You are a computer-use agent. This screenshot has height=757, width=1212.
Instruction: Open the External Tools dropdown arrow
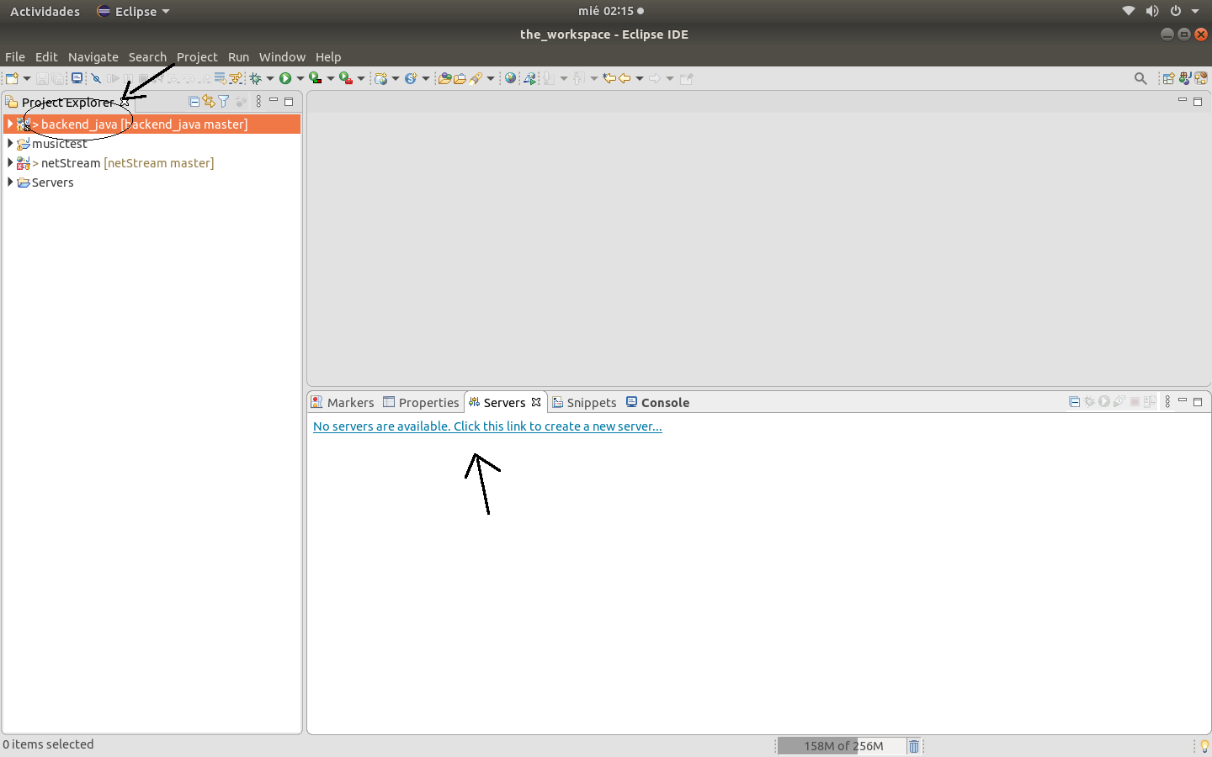tap(361, 78)
